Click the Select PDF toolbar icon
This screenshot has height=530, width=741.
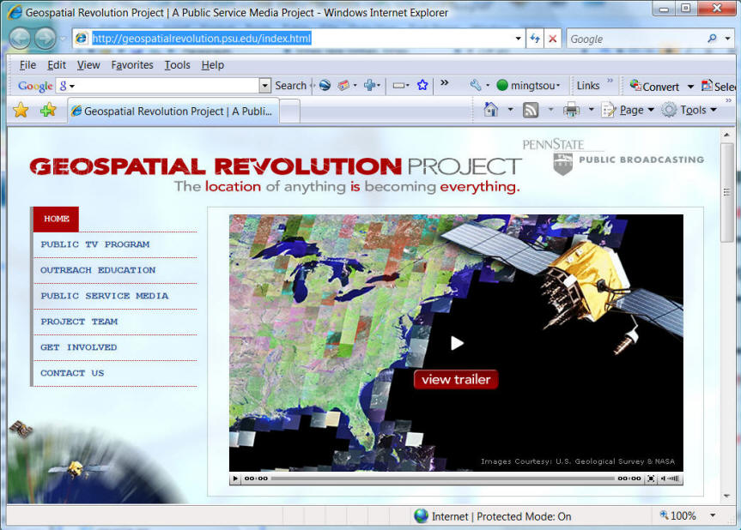tap(719, 87)
